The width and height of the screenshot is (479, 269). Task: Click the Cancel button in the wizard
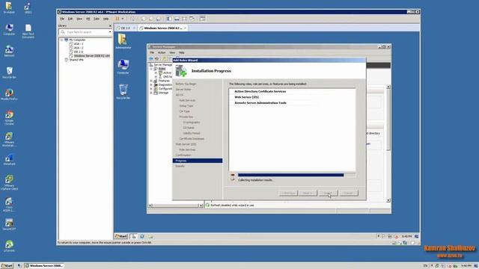[x=349, y=194]
